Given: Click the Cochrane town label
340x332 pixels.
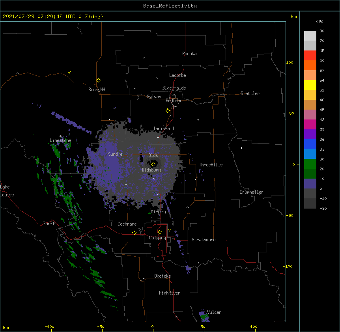Looking at the screenshot, I should click(127, 224).
